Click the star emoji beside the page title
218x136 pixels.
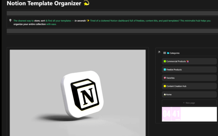pyautogui.click(x=86, y=3)
